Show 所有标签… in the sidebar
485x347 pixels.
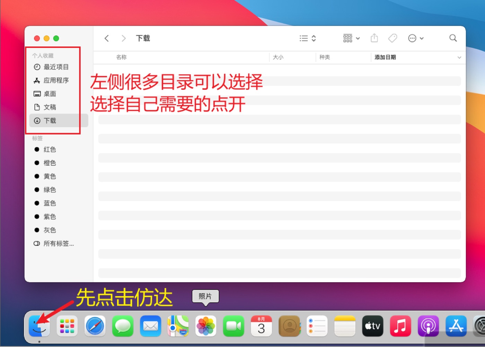59,244
